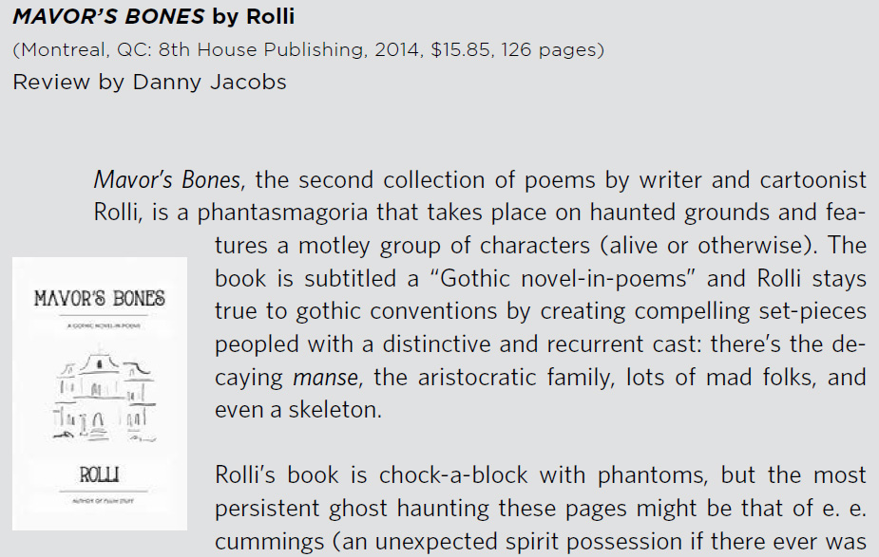Click the Review by Danny Jacobs byline

(x=150, y=83)
